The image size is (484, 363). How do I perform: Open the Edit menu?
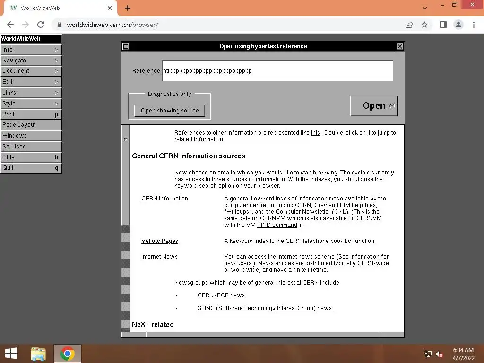(31, 82)
